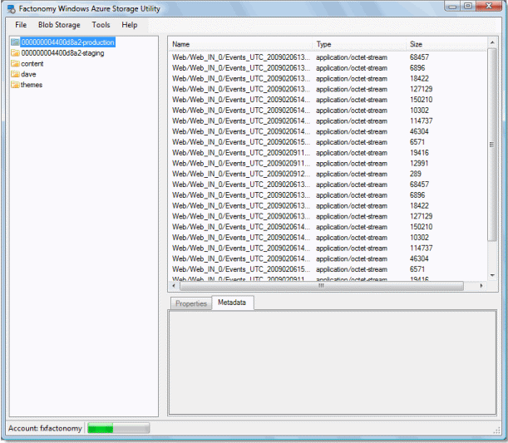The image size is (508, 443).
Task: Click the 000000004400d8a2-staging folder icon
Action: (x=15, y=53)
